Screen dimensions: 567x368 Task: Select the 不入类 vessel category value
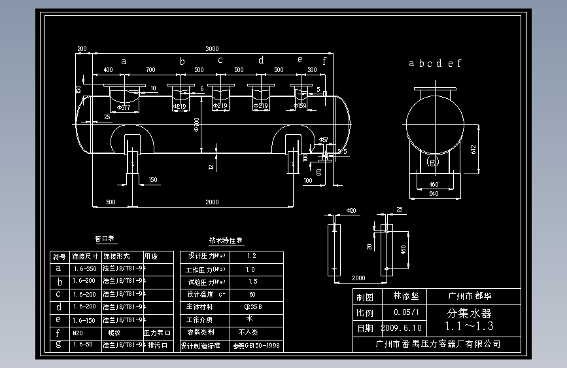click(x=248, y=332)
